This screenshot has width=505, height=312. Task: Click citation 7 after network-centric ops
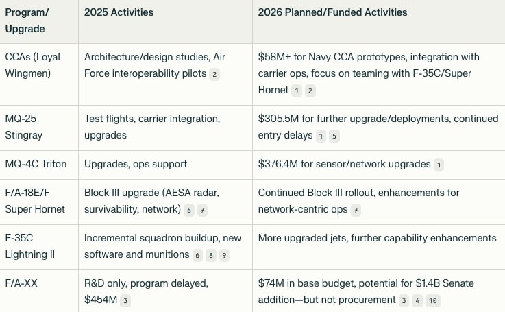(x=356, y=210)
